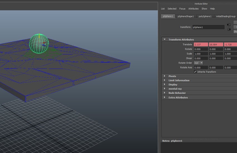Click the Translate X value field

click(x=201, y=45)
